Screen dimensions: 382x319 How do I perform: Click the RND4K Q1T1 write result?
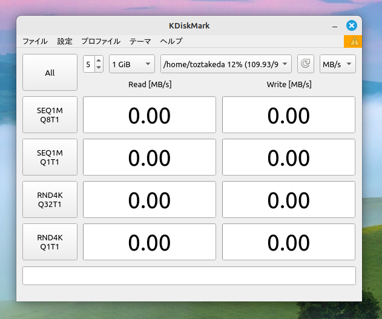pyautogui.click(x=289, y=242)
